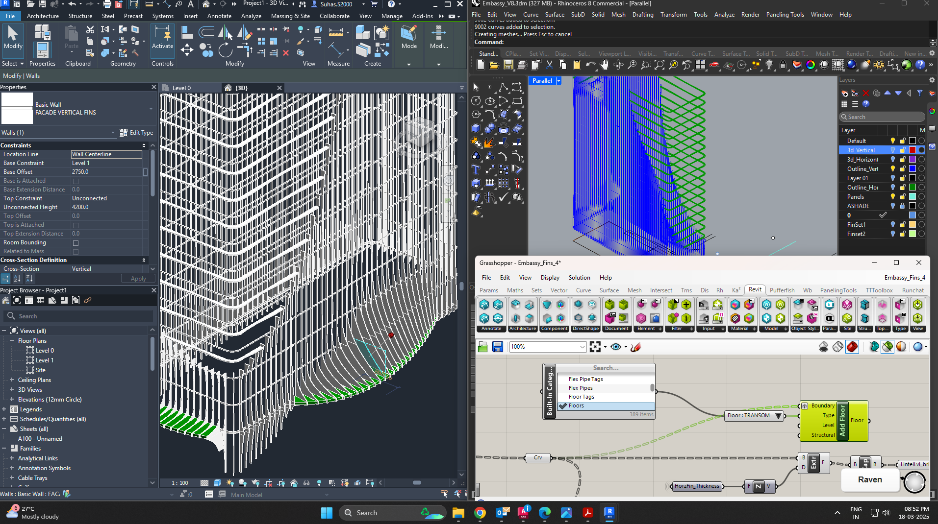Open the Grasshopper sketch tool icon
This screenshot has height=524, width=938.
point(635,347)
